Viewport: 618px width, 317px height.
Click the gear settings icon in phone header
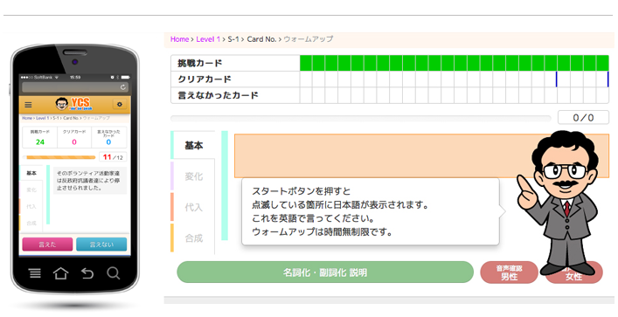[x=120, y=104]
